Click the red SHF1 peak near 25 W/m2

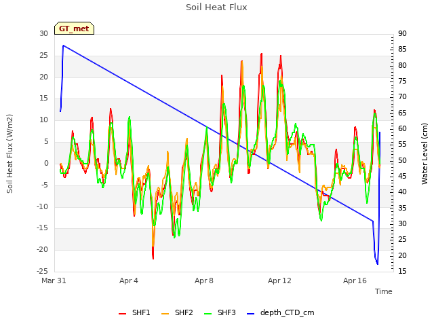(262, 54)
